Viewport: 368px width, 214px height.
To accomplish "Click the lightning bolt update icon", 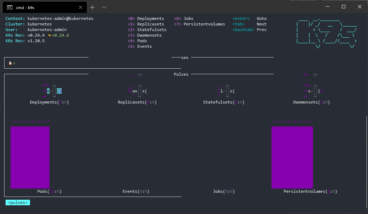I will pos(49,35).
